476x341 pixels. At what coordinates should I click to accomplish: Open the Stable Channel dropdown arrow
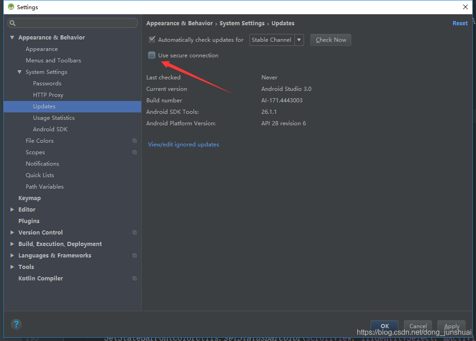299,40
